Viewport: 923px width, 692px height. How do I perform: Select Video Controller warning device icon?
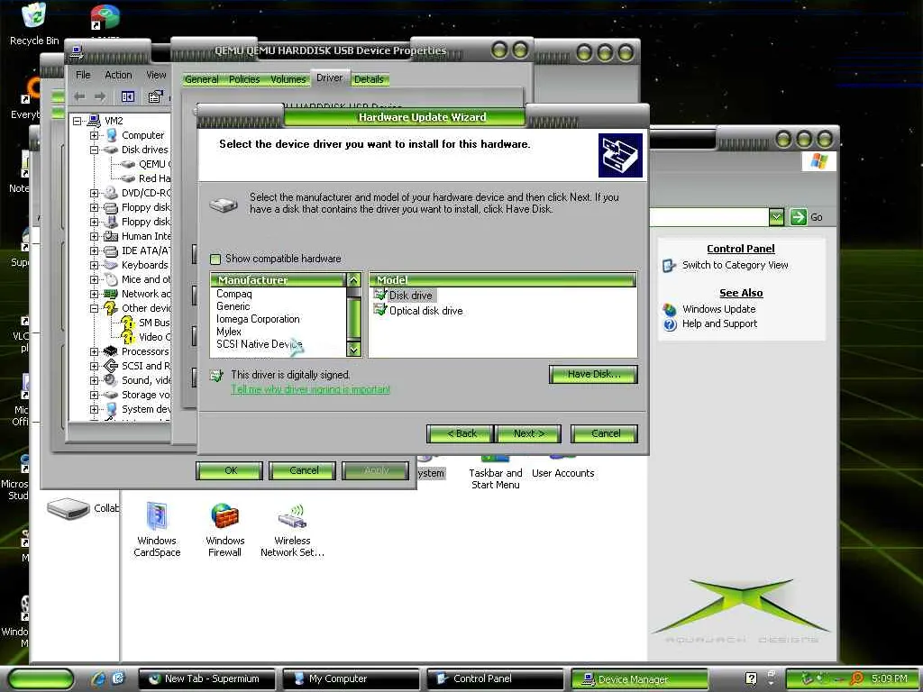click(x=128, y=337)
